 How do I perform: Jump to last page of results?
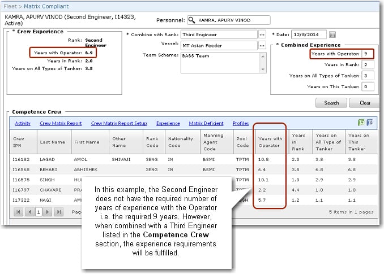tap(58, 212)
